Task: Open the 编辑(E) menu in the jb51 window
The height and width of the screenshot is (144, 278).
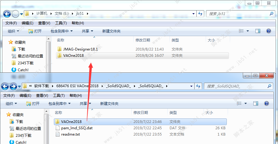Action: coord(27,23)
